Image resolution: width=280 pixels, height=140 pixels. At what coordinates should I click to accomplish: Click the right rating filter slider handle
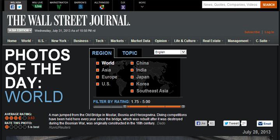pyautogui.click(x=183, y=107)
